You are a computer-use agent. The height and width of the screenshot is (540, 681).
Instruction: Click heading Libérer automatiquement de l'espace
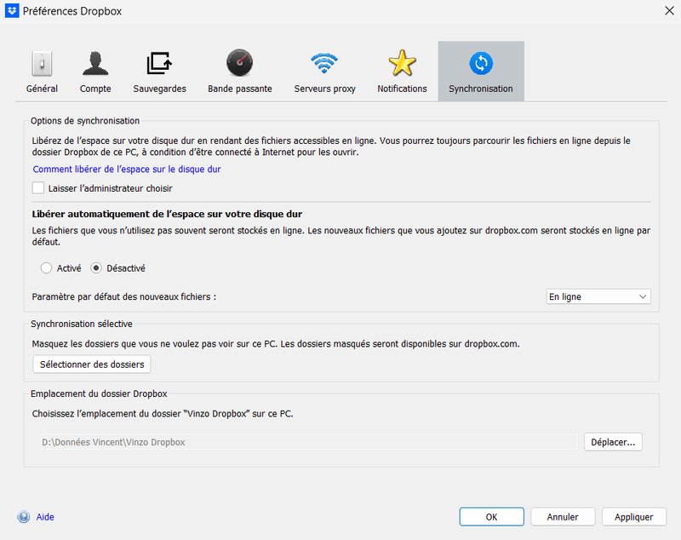point(167,214)
